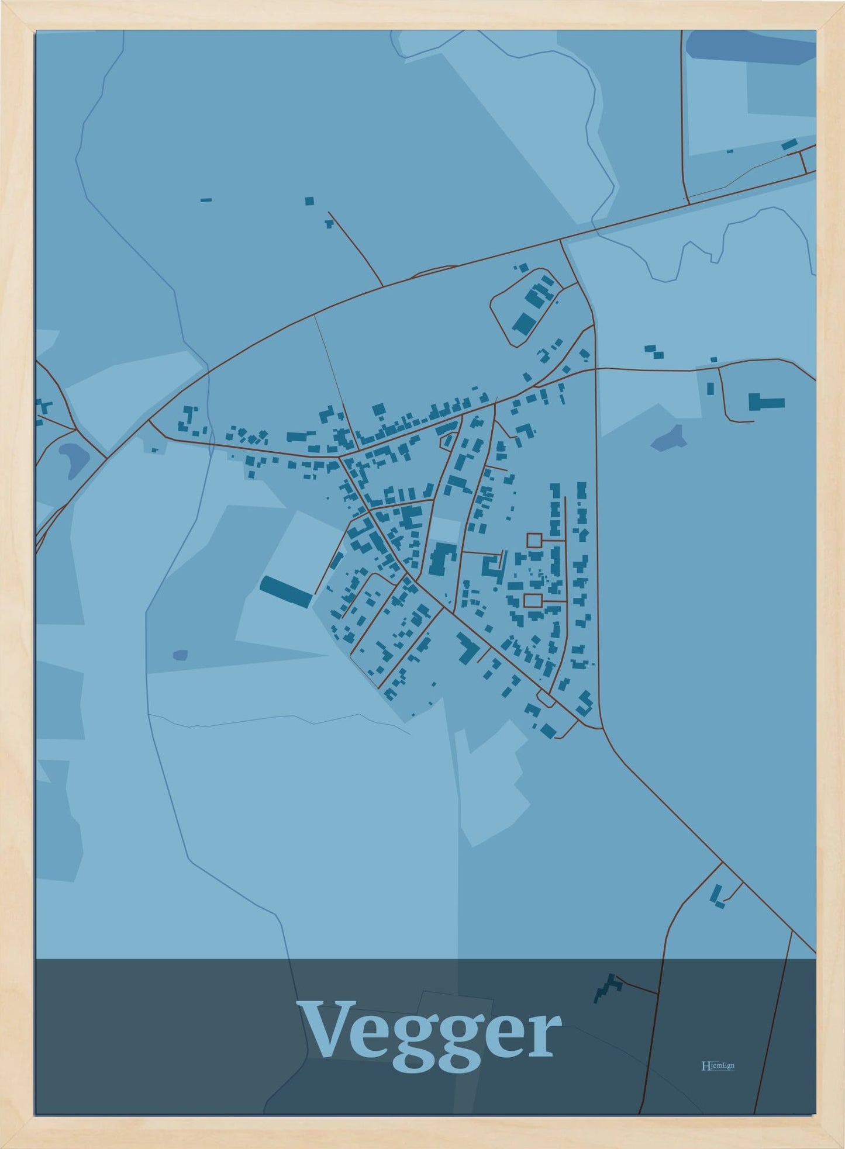Click the isolated square building in northwest field

click(309, 201)
